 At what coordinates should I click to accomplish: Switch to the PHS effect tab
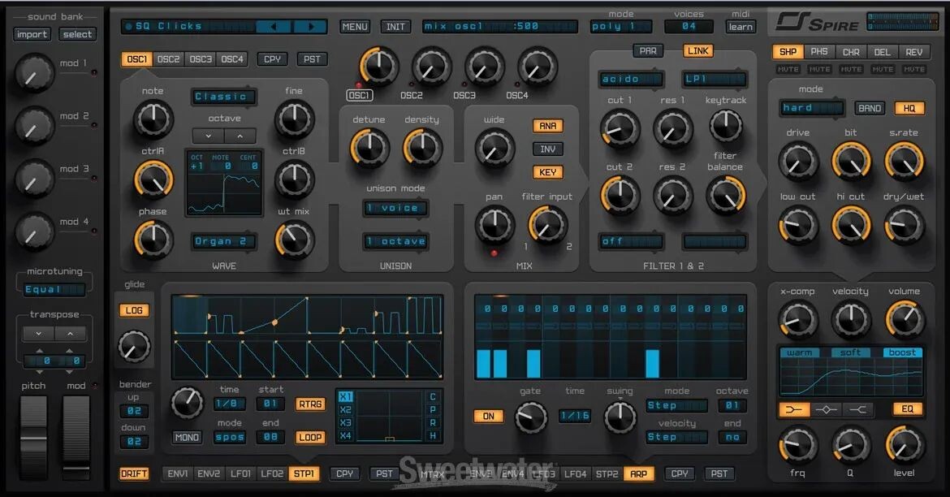(819, 52)
